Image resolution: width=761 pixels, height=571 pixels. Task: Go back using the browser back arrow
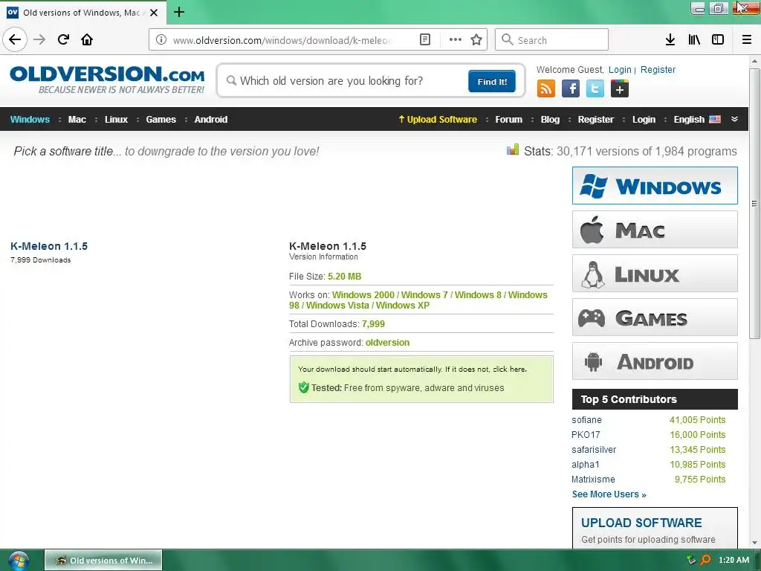point(15,39)
